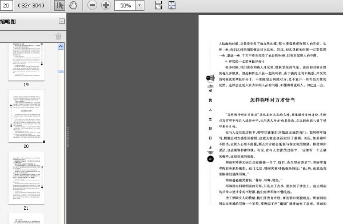Collapse the thumbnails panel options button
The height and width of the screenshot is (224, 343).
point(62,21)
